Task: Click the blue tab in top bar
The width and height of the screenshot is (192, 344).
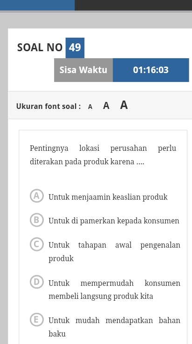Action: 37,5
